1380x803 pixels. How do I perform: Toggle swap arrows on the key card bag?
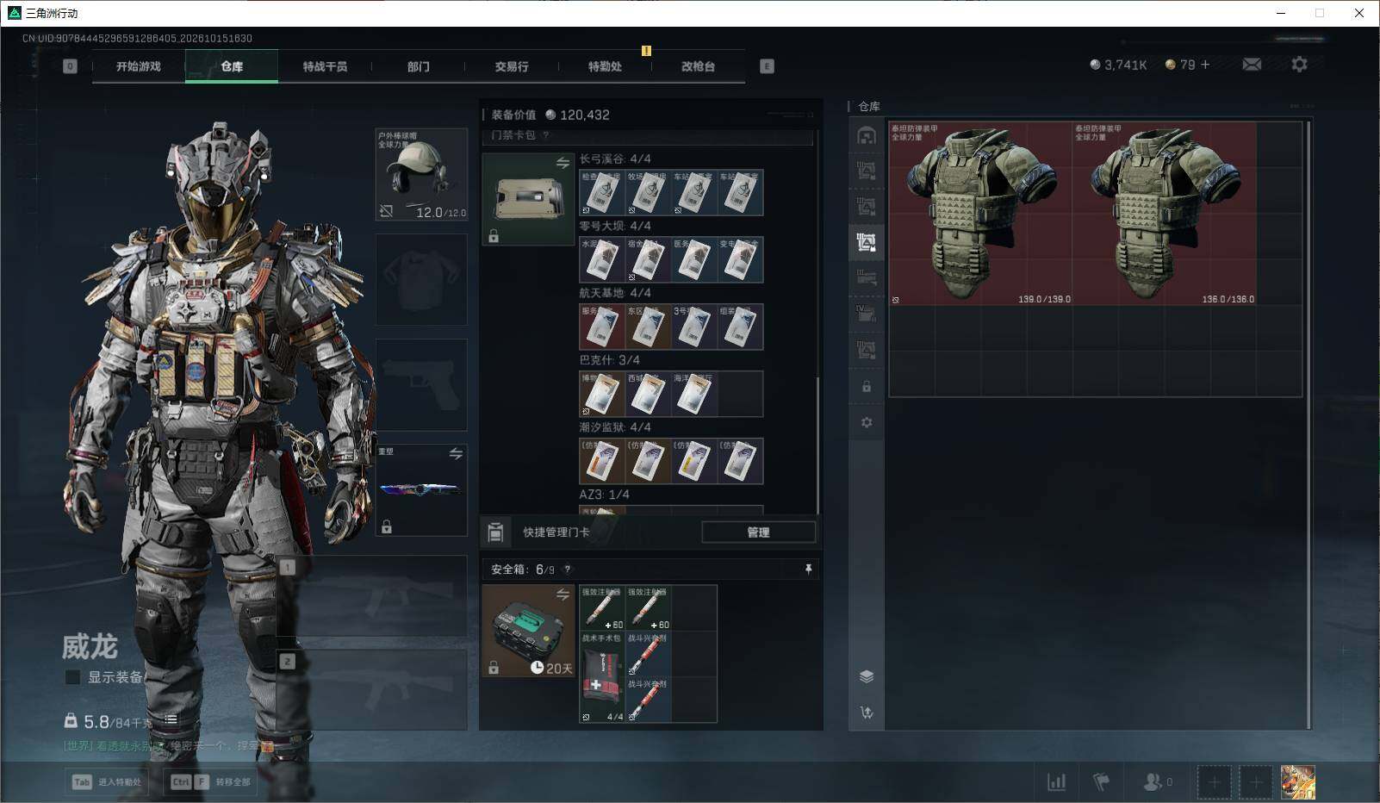563,163
